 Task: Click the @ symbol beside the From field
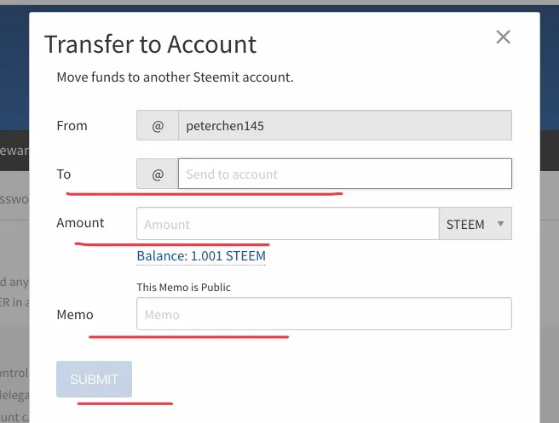157,125
